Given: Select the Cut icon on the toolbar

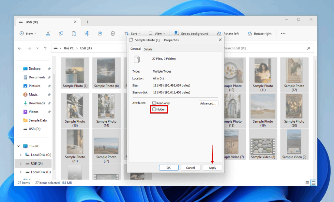Looking at the screenshot, I should (48, 34).
